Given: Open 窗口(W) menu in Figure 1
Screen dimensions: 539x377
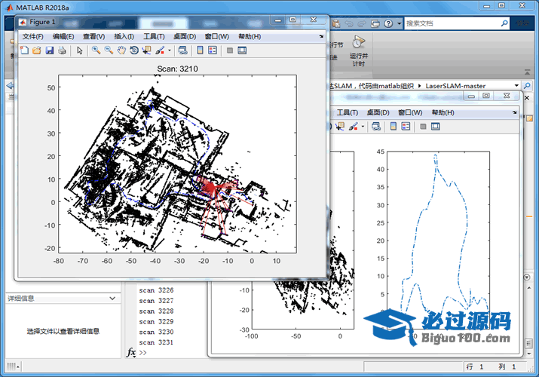Looking at the screenshot, I should click(216, 36).
